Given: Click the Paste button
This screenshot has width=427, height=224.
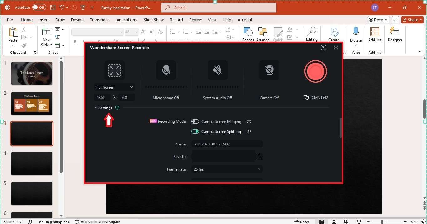Looking at the screenshot, I should (13, 34).
